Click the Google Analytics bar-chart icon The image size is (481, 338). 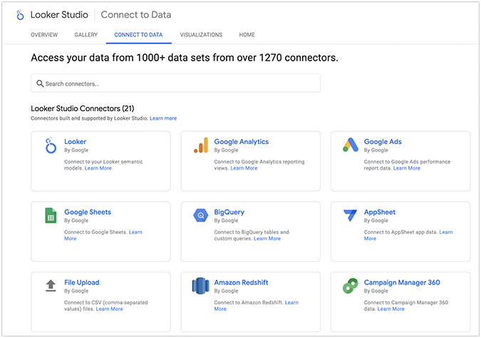coord(201,145)
